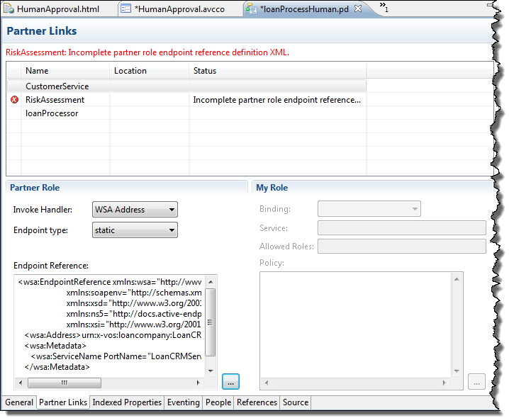View the Source tab
509x418 pixels.
pyautogui.click(x=296, y=402)
